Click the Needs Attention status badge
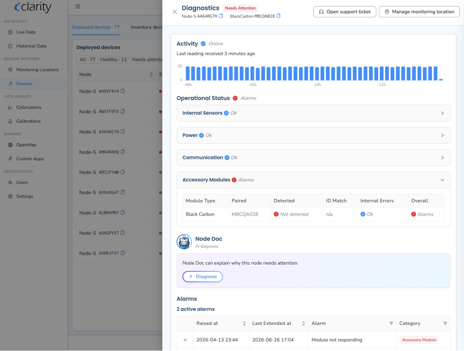The height and width of the screenshot is (351, 464). (240, 8)
